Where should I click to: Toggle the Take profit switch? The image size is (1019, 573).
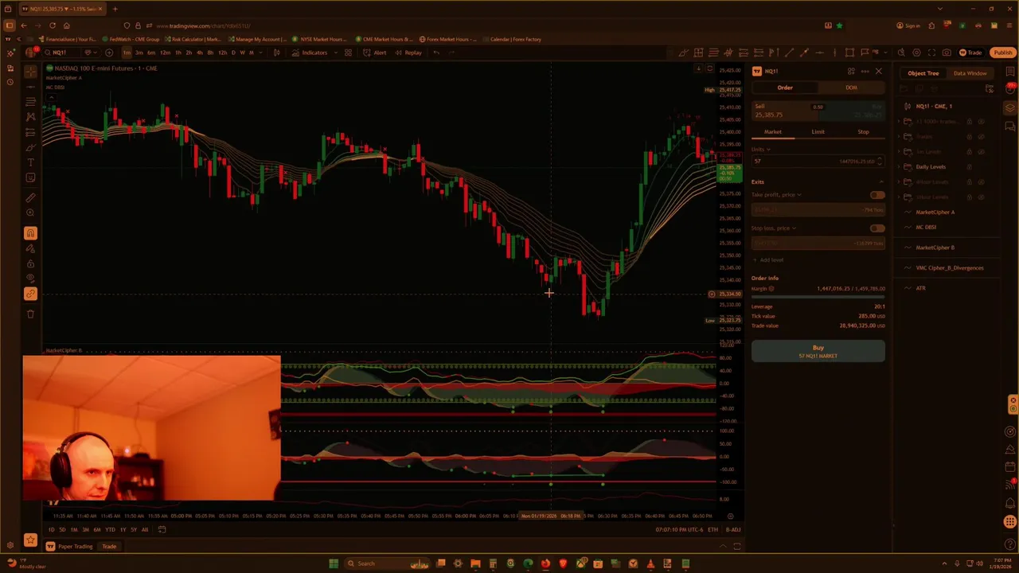[876, 195]
